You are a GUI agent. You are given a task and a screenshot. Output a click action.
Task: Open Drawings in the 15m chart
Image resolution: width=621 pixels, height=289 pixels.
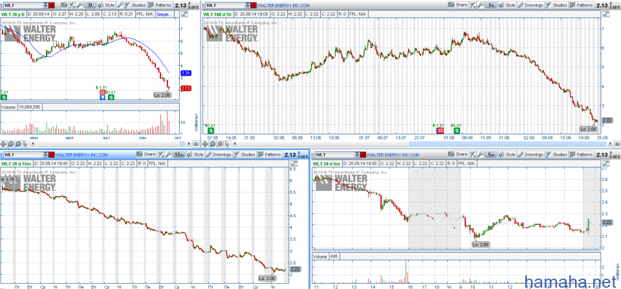tap(219, 155)
